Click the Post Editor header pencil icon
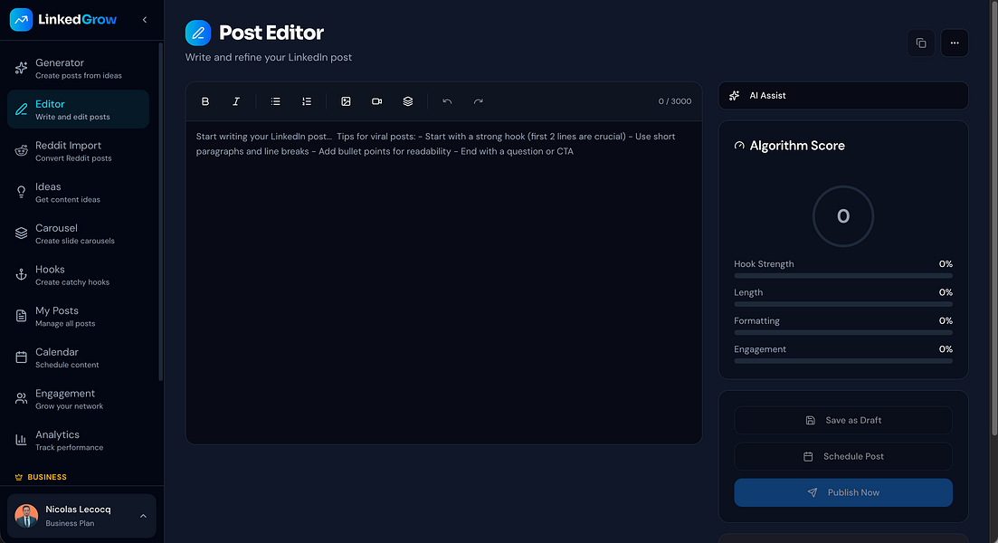 (x=198, y=33)
